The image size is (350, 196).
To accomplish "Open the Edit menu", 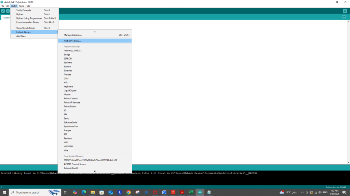I will pos(8,6).
